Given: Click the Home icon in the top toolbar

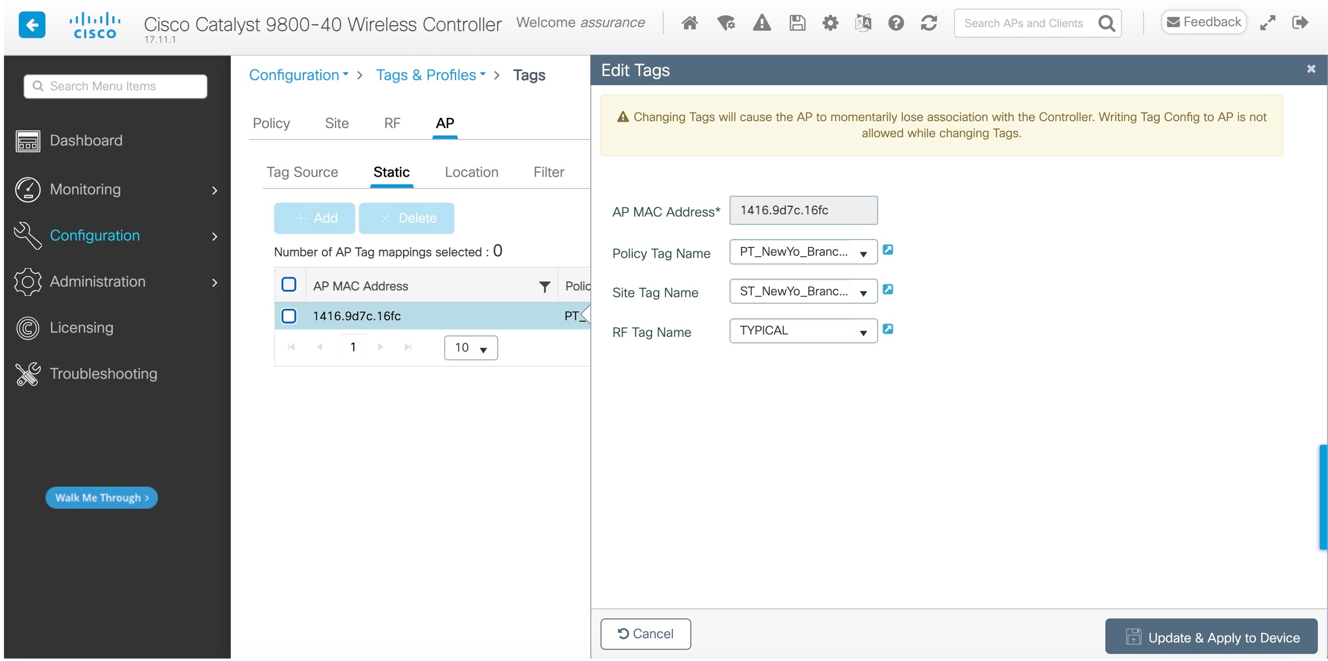Looking at the screenshot, I should click(x=689, y=23).
